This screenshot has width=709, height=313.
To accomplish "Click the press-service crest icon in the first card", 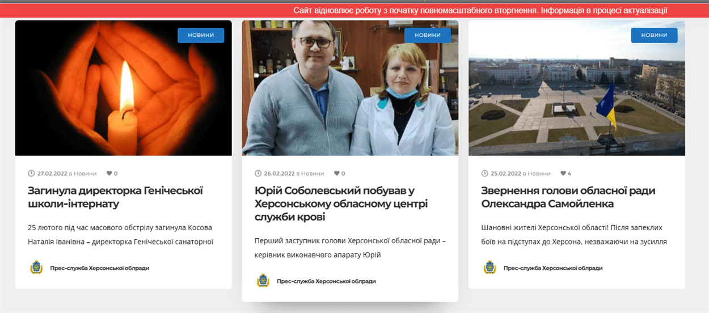I will coord(36,268).
